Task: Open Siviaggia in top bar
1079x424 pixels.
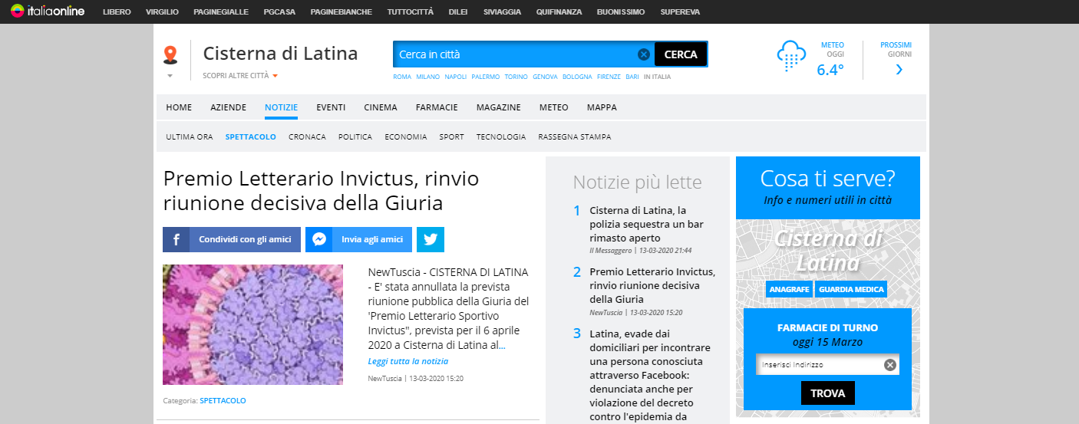Action: pyautogui.click(x=503, y=12)
